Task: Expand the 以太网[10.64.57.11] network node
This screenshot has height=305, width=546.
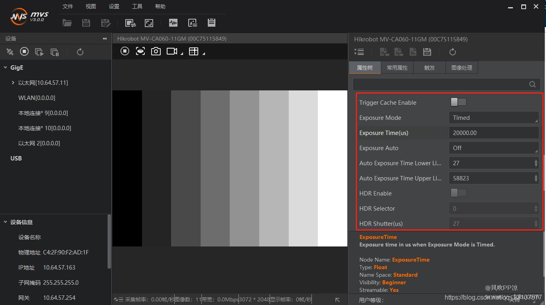Action: pyautogui.click(x=13, y=83)
